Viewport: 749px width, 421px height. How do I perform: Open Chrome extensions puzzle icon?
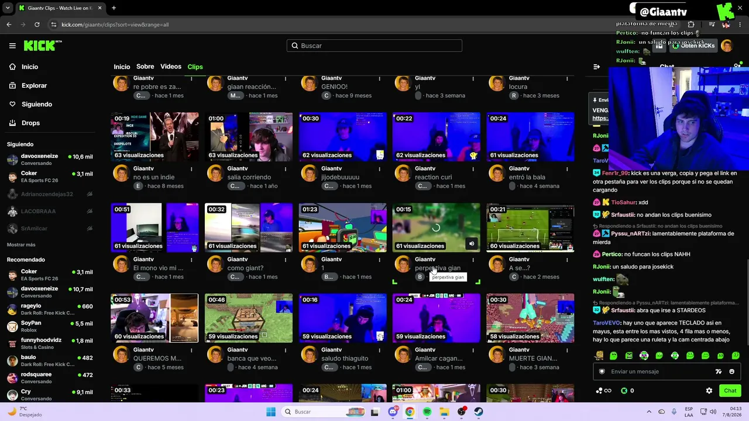point(691,25)
